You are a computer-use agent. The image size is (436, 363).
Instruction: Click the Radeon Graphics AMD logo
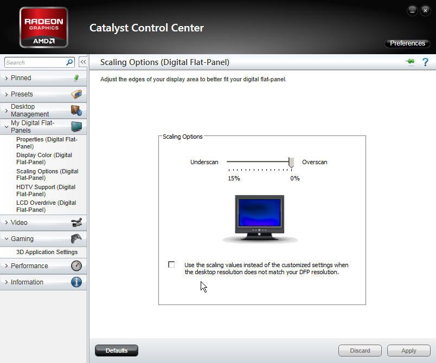click(x=44, y=28)
